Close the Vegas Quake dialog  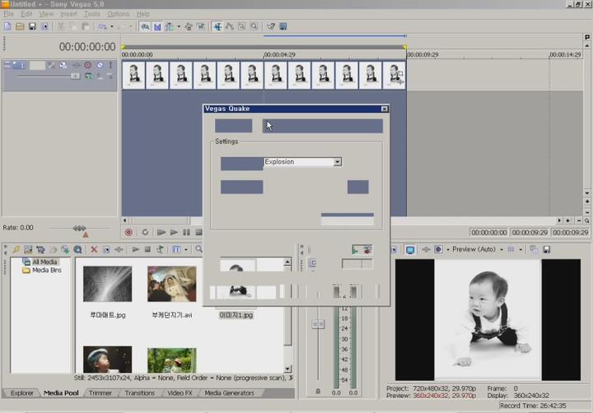(x=385, y=109)
